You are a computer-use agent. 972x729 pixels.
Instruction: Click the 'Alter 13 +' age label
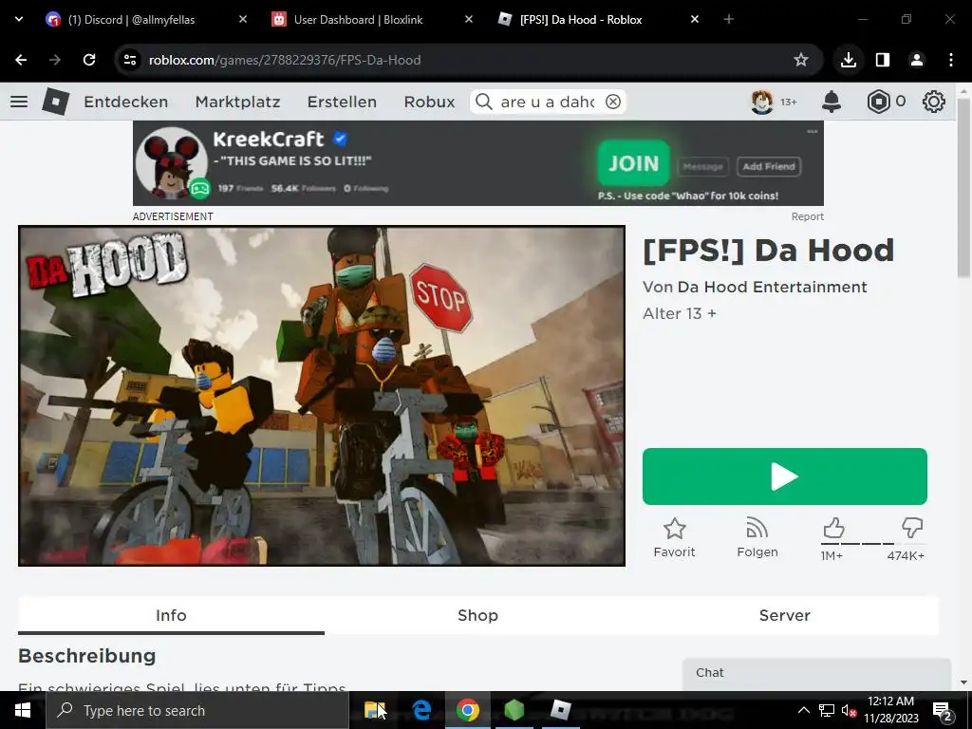tap(680, 313)
